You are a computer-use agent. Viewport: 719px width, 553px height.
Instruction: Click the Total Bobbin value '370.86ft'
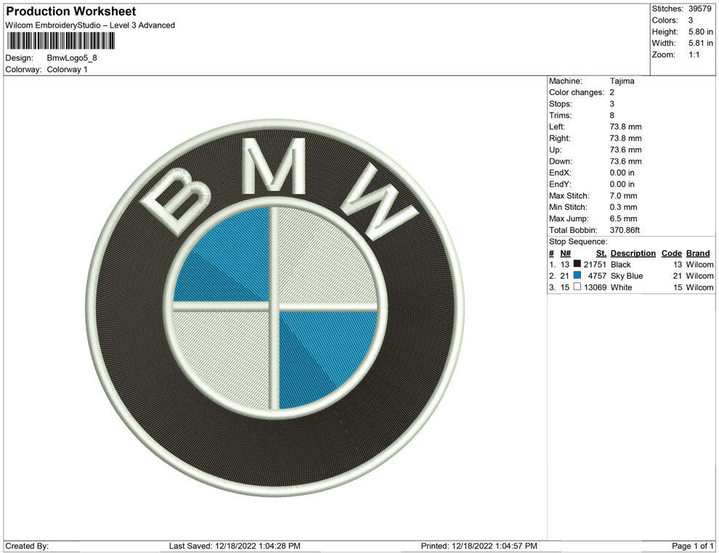[x=625, y=230]
